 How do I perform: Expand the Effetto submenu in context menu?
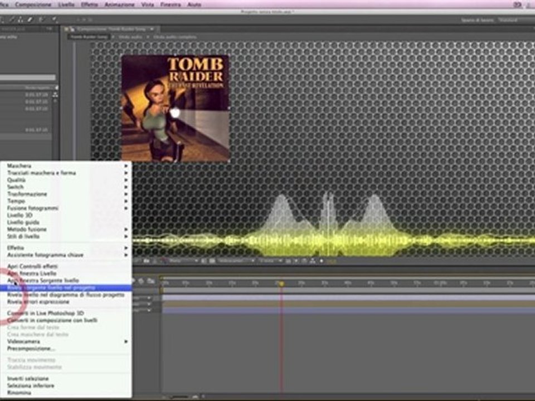[66, 248]
